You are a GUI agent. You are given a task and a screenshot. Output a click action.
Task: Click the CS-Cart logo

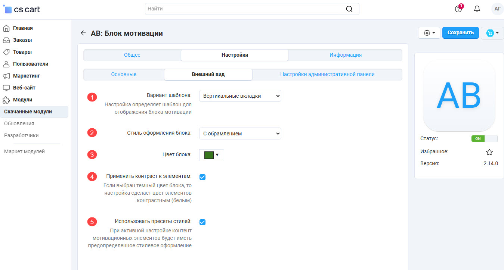coord(22,9)
